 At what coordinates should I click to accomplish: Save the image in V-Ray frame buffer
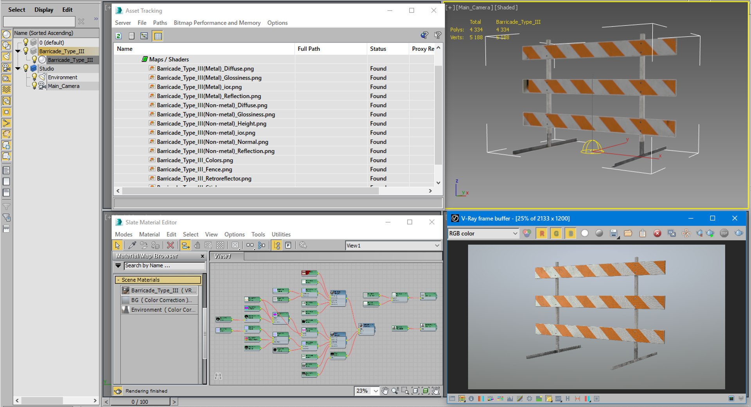(x=614, y=233)
